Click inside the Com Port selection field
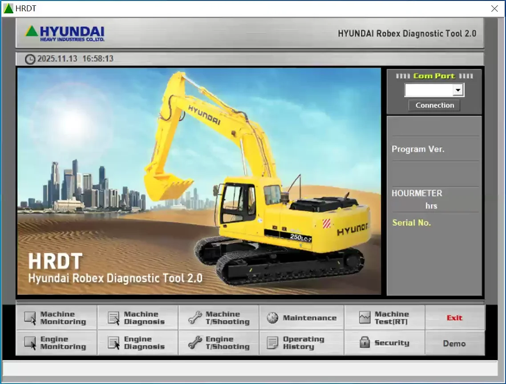Screen dimensions: 506x384 (x=429, y=90)
